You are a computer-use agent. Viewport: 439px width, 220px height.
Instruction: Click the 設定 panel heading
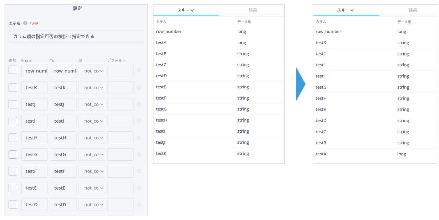[x=77, y=9]
